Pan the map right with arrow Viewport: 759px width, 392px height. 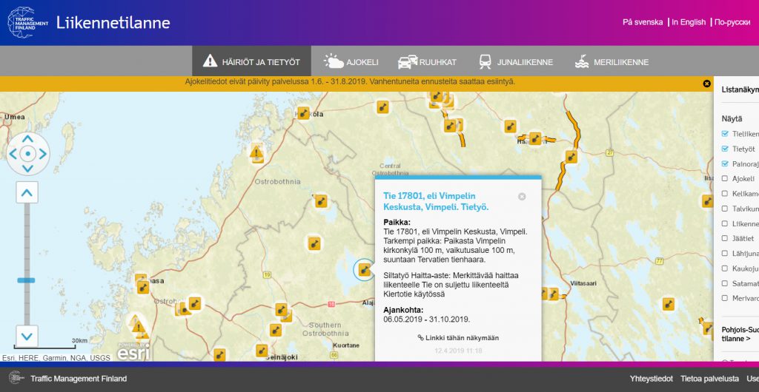43,154
